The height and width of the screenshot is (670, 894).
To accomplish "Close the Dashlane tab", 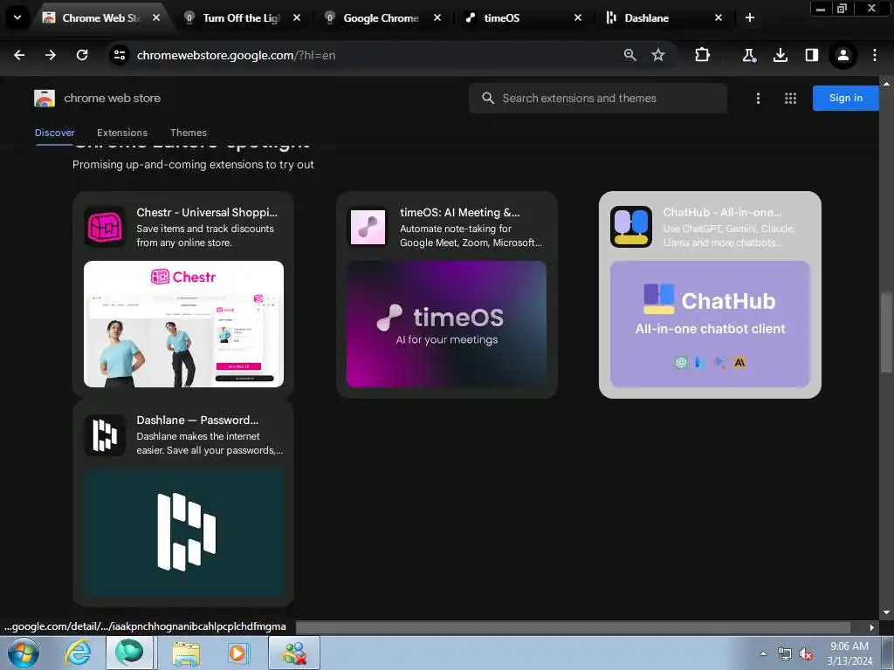I will 719,17.
